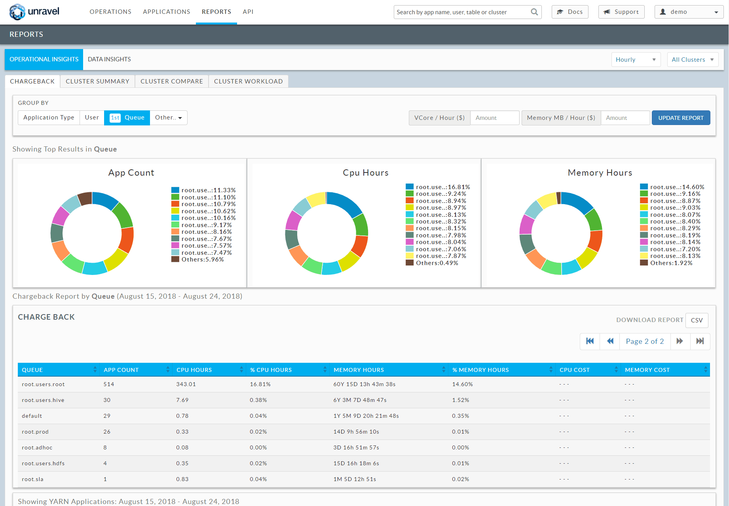This screenshot has width=729, height=506.
Task: Sort table by CPU Hours column arrows
Action: click(241, 370)
